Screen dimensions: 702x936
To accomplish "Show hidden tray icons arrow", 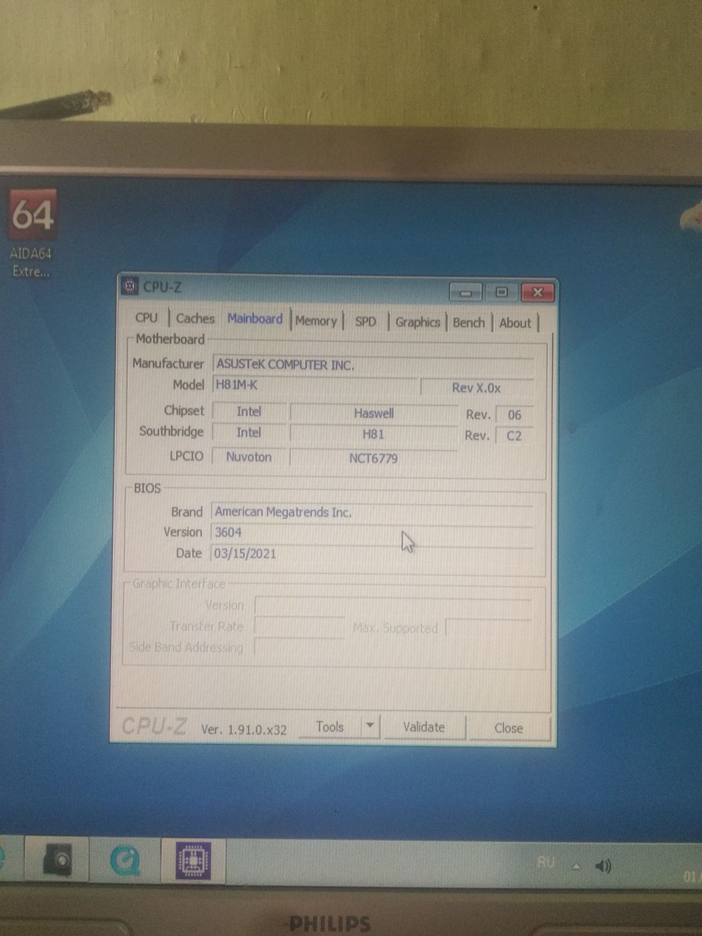I will coord(577,866).
